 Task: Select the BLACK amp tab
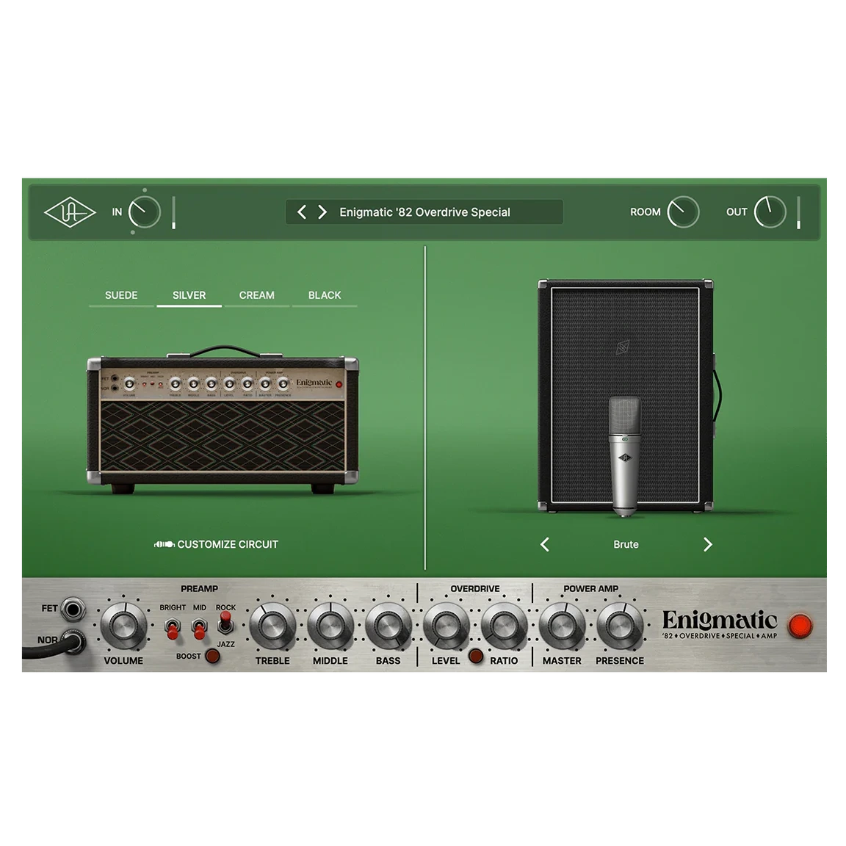[x=325, y=296]
